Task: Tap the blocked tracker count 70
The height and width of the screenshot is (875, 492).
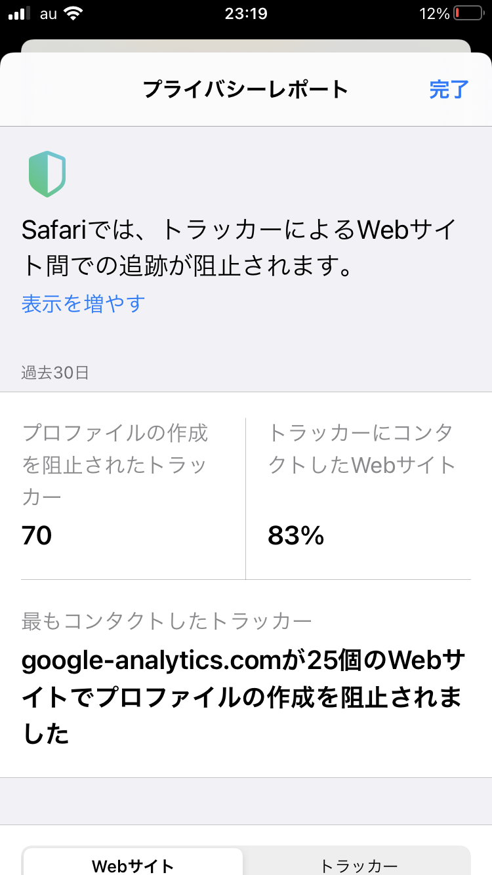Action: (x=37, y=536)
